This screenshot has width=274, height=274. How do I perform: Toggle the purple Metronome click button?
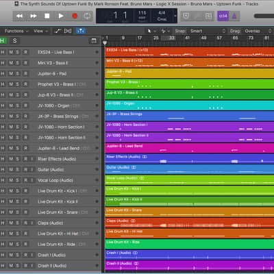point(234,16)
